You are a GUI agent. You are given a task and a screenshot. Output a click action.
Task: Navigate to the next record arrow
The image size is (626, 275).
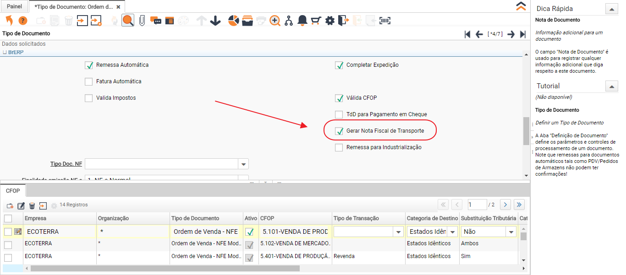(x=511, y=34)
